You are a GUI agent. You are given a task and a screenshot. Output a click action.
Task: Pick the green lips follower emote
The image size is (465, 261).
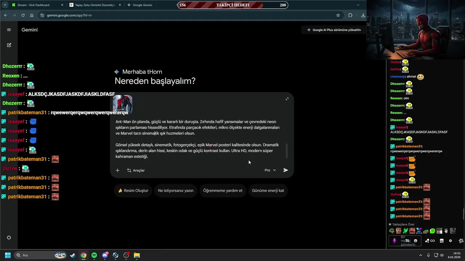[x=392, y=231]
